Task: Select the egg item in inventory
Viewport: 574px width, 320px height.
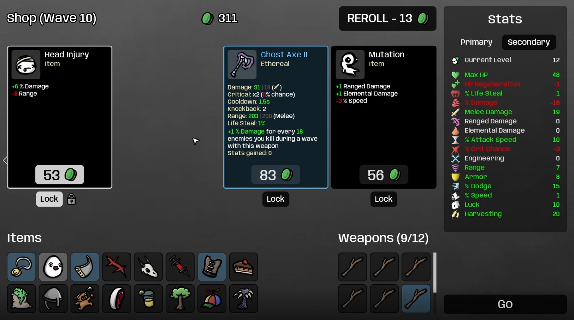Action: 53,267
